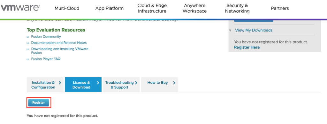The height and width of the screenshot is (124, 327).
Task: Click chevron on Troubleshooting & Support tab
Action: pos(136,83)
